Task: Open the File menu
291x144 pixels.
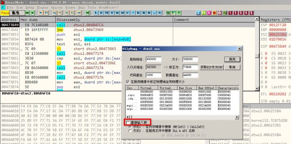Action: [x=10, y=7]
